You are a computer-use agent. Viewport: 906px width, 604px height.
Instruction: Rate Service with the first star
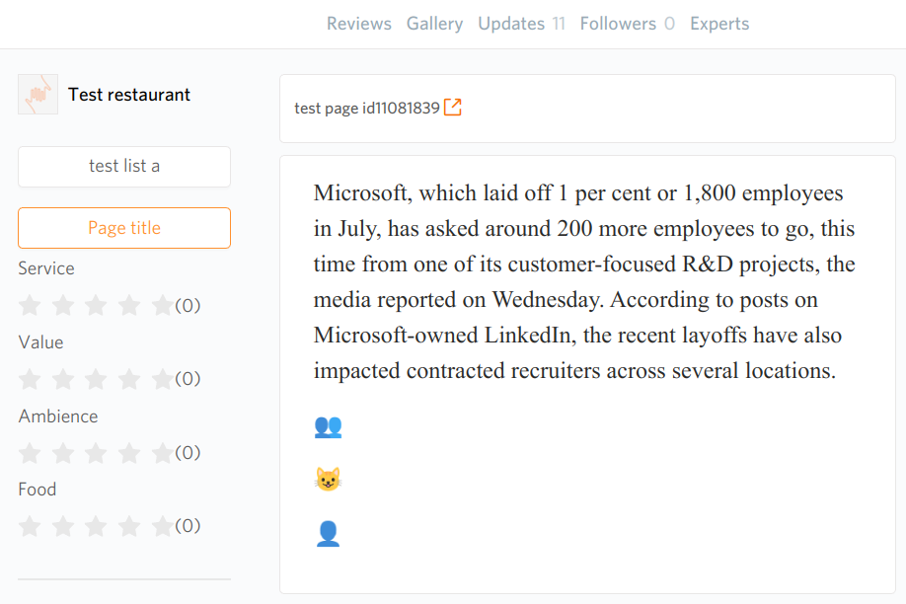click(x=30, y=305)
